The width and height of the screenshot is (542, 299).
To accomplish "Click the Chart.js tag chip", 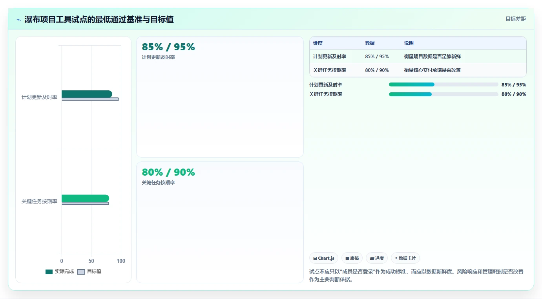I will 324,258.
